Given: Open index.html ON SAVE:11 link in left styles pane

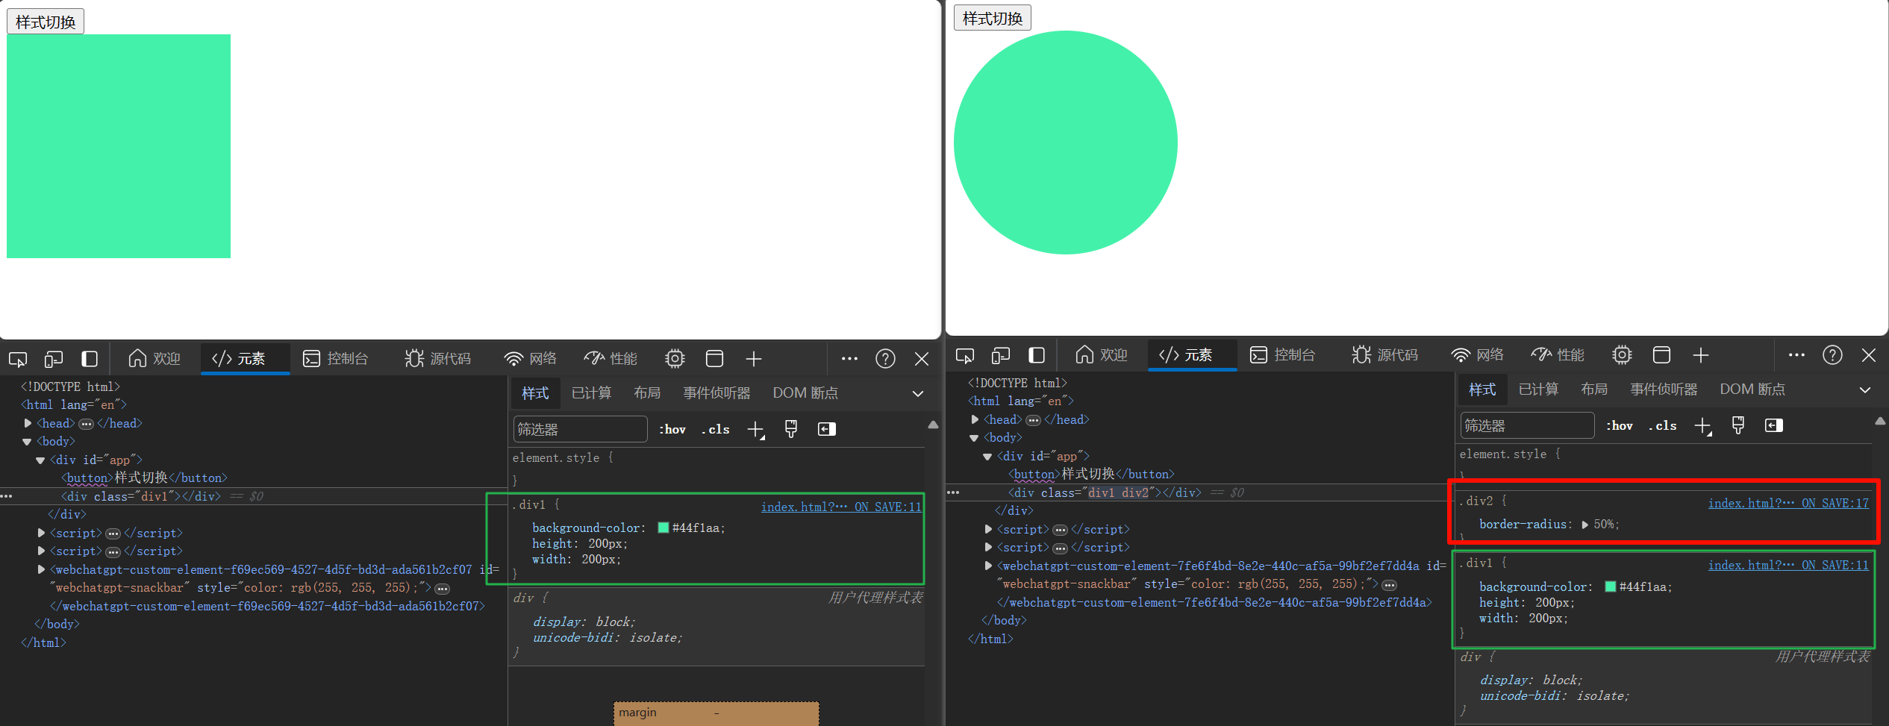Looking at the screenshot, I should [x=841, y=507].
